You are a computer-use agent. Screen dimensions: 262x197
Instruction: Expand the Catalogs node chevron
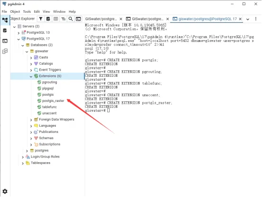pyautogui.click(x=31, y=64)
